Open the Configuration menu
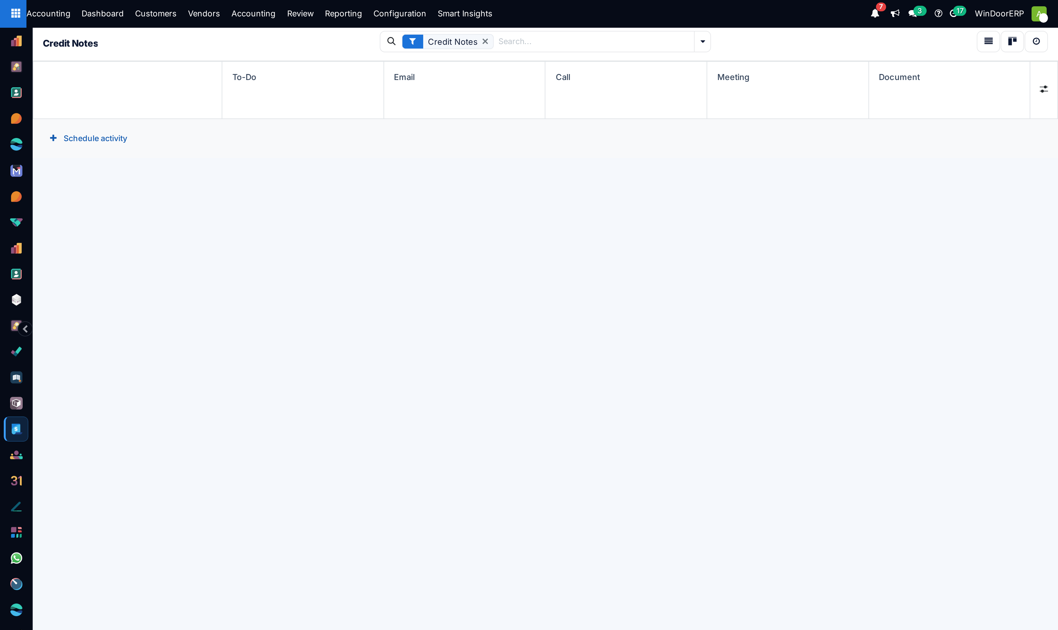Viewport: 1058px width, 630px height. pos(399,14)
